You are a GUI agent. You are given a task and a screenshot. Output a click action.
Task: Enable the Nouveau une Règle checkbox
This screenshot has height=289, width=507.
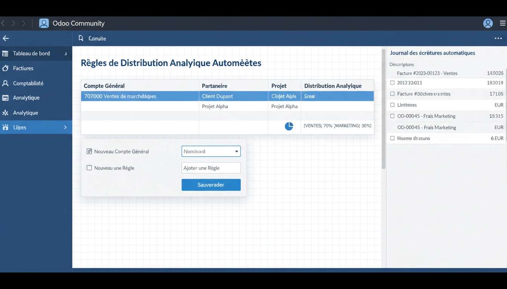click(x=89, y=167)
